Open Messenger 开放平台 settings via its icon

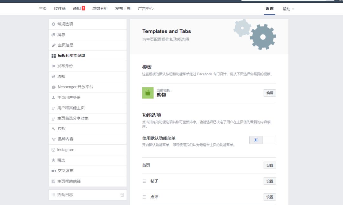[53, 87]
